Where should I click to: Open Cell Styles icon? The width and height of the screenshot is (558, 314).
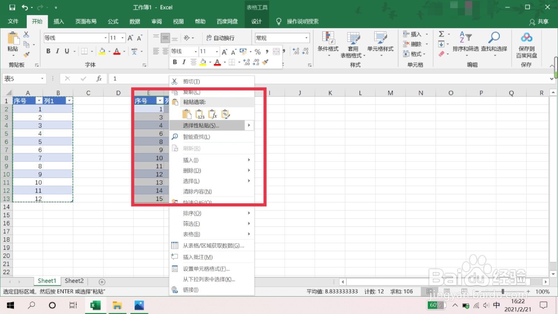[380, 38]
